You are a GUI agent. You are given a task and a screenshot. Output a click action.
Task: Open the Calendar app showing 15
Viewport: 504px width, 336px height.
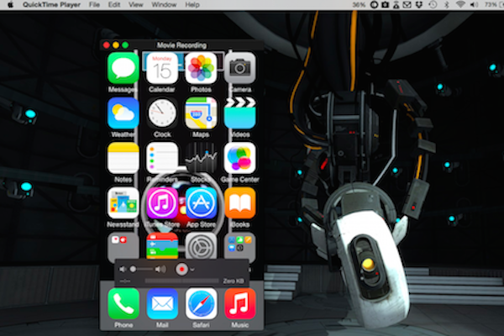tap(162, 68)
